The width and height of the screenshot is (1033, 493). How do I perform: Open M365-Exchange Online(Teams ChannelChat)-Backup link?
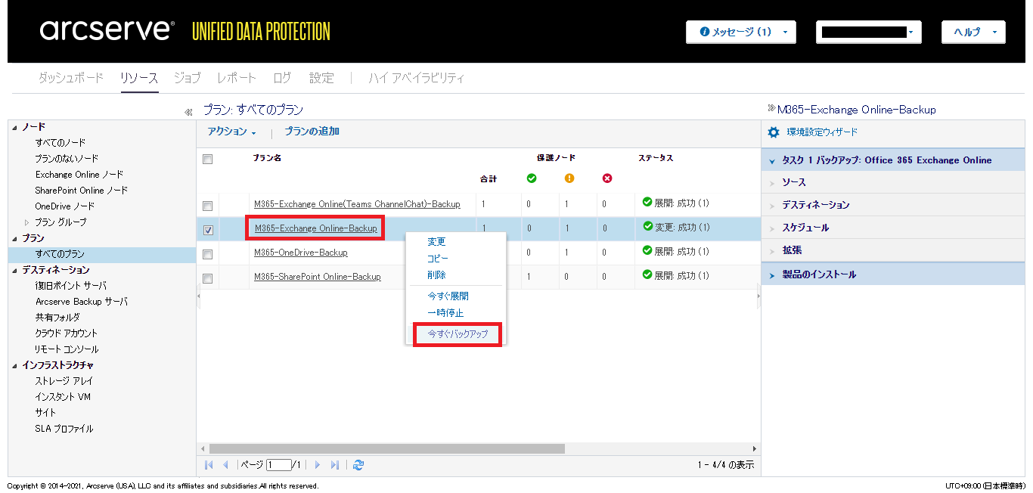357,204
